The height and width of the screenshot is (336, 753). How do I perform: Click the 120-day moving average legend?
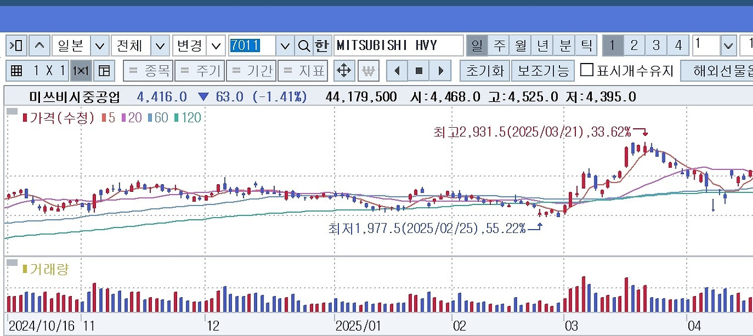pyautogui.click(x=188, y=118)
